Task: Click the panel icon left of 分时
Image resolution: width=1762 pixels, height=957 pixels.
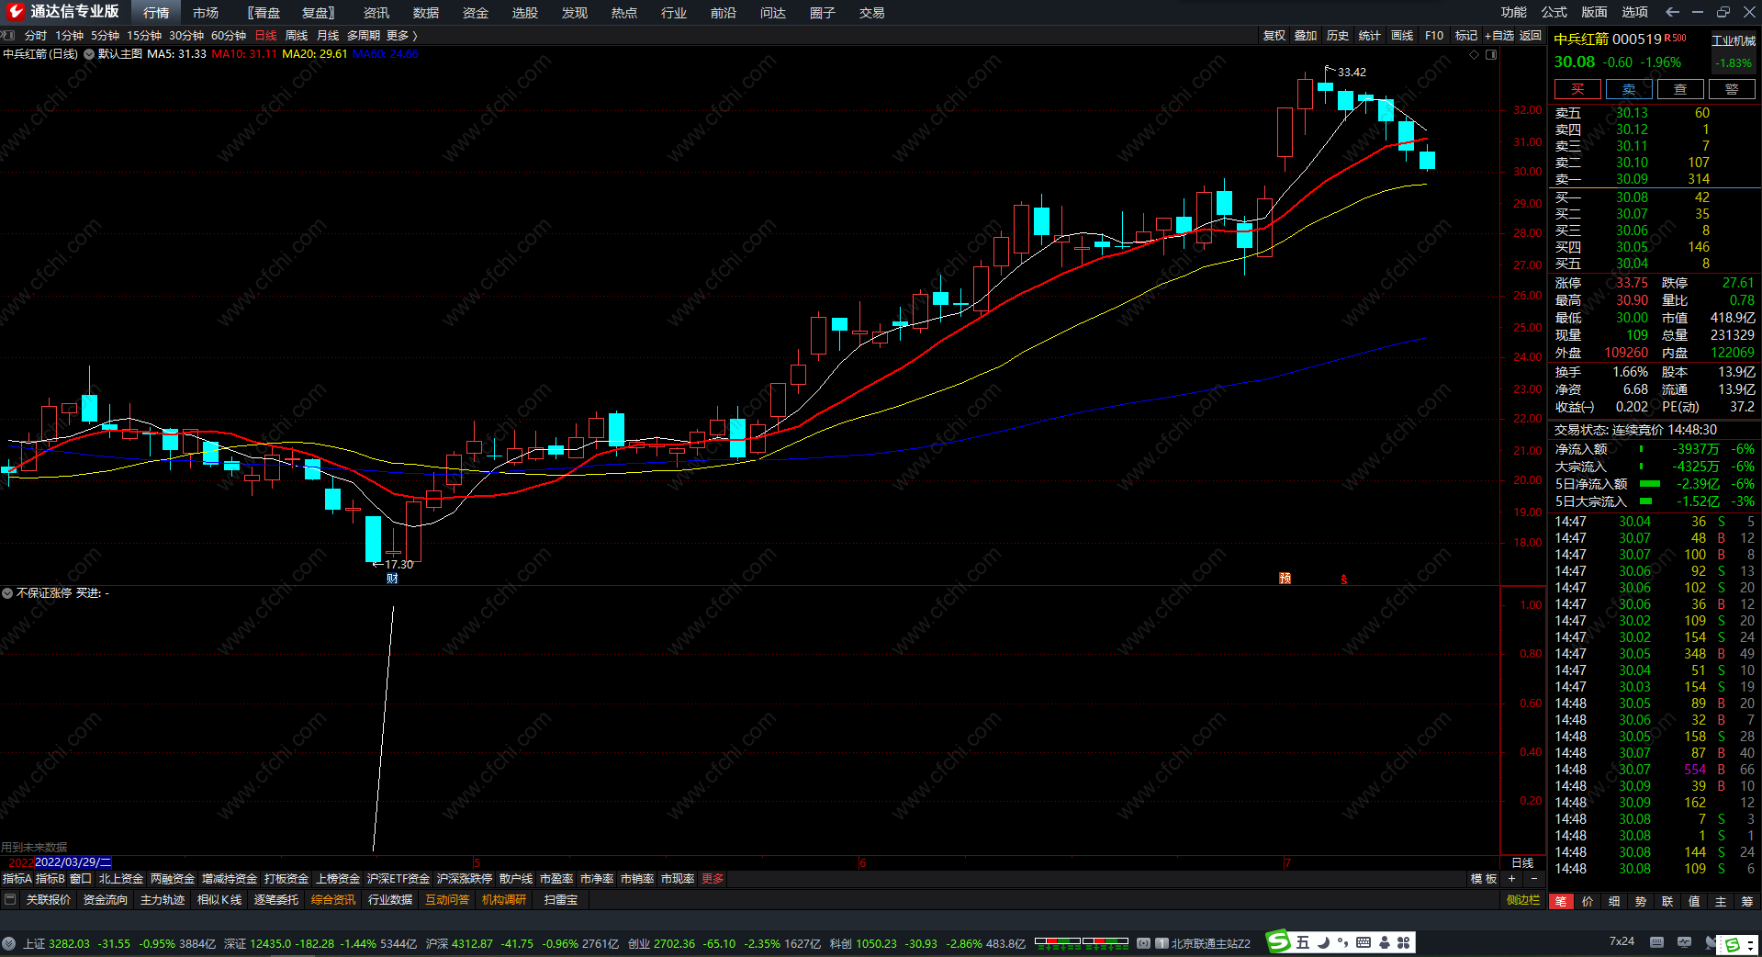Action: tap(8, 36)
